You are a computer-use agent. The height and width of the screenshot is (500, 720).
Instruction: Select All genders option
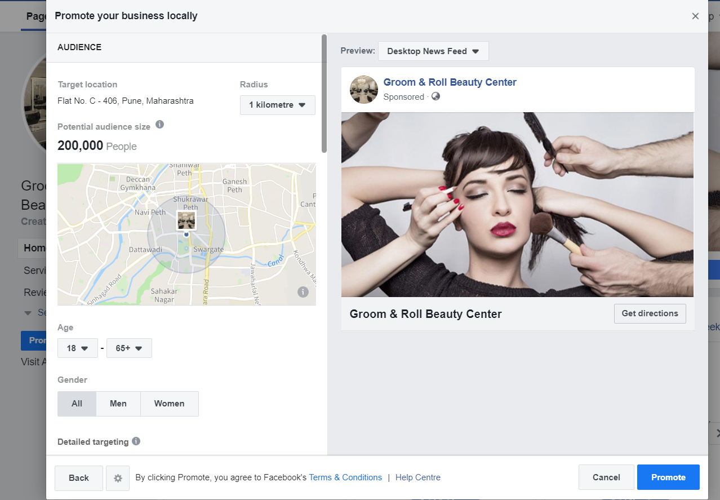point(77,404)
